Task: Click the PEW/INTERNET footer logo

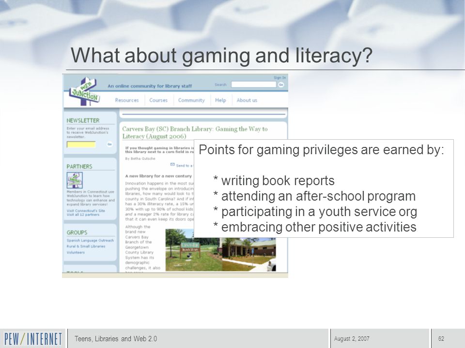Action: tap(33, 339)
